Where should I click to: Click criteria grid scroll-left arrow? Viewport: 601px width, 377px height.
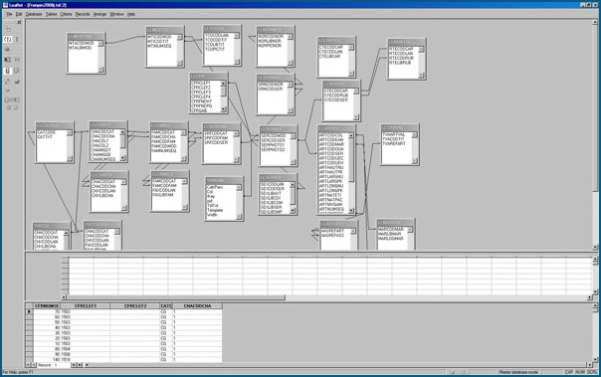pyautogui.click(x=64, y=297)
